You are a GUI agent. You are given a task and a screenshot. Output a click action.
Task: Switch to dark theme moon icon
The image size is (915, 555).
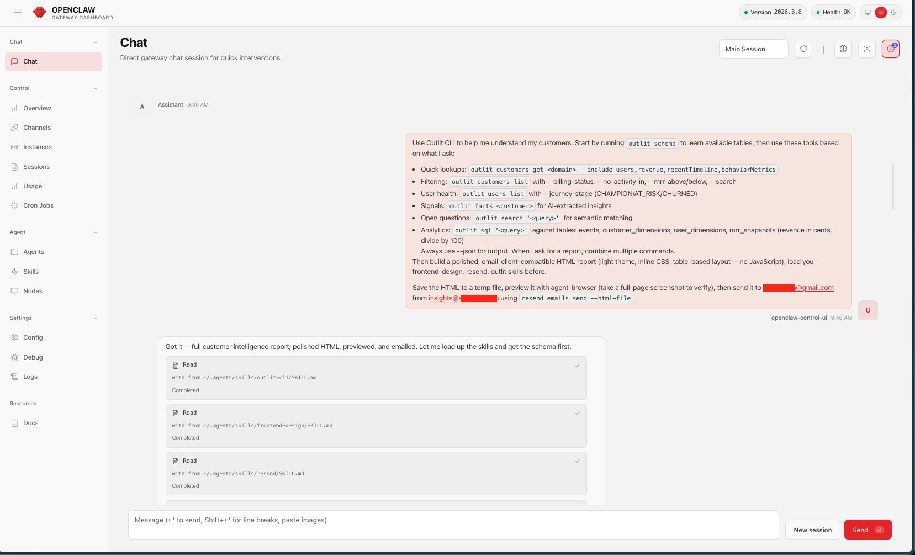point(893,13)
